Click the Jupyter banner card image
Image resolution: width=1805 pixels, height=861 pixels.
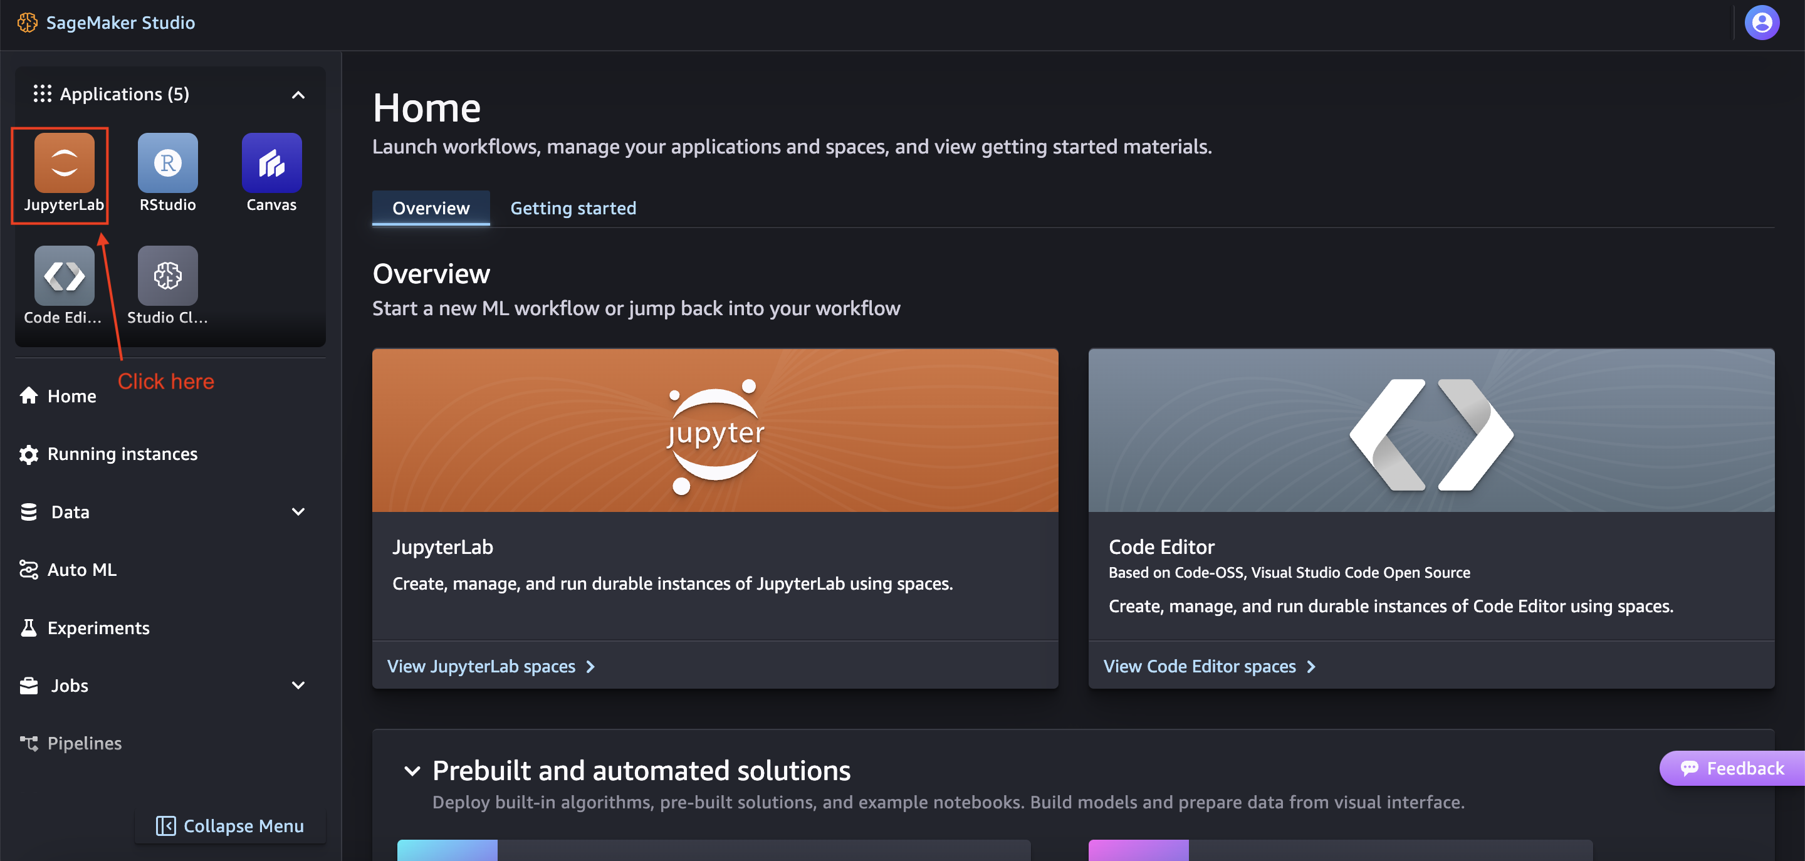(x=714, y=431)
